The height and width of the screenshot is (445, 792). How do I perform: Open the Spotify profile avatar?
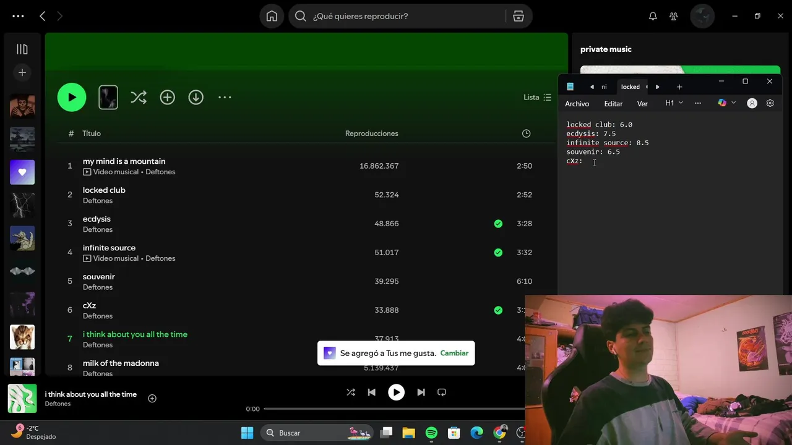tap(702, 16)
